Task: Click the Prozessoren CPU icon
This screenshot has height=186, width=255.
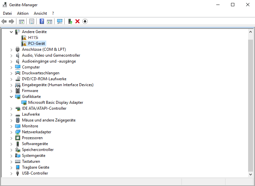Action: [18, 138]
